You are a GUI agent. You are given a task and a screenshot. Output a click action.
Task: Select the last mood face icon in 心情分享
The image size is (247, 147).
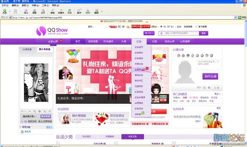pos(212,55)
